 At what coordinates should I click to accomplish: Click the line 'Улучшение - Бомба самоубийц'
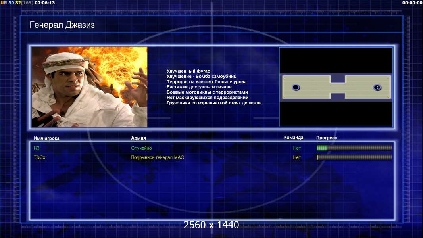202,76
